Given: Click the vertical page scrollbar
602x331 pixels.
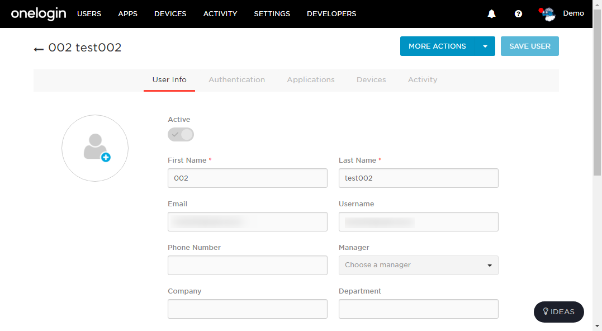Looking at the screenshot, I should [598, 92].
